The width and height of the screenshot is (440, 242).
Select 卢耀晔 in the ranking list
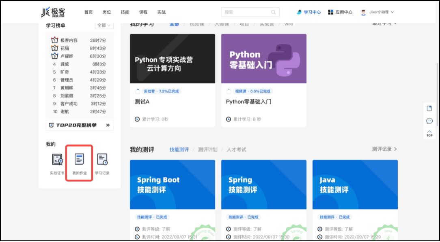click(67, 56)
